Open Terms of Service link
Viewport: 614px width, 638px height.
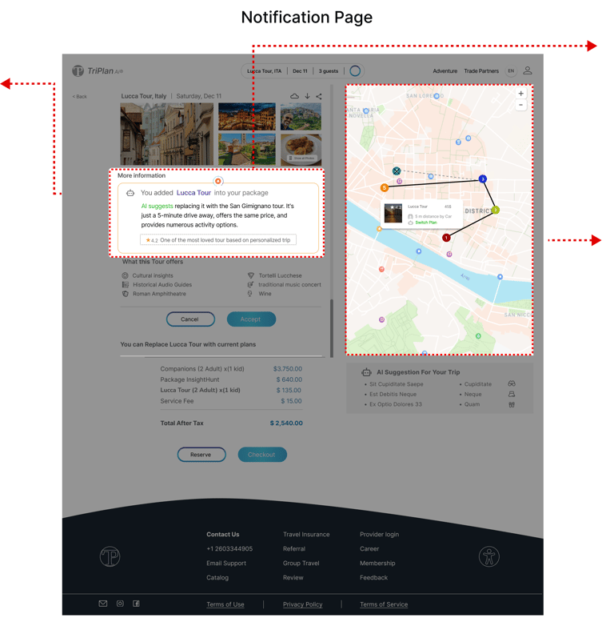(384, 604)
